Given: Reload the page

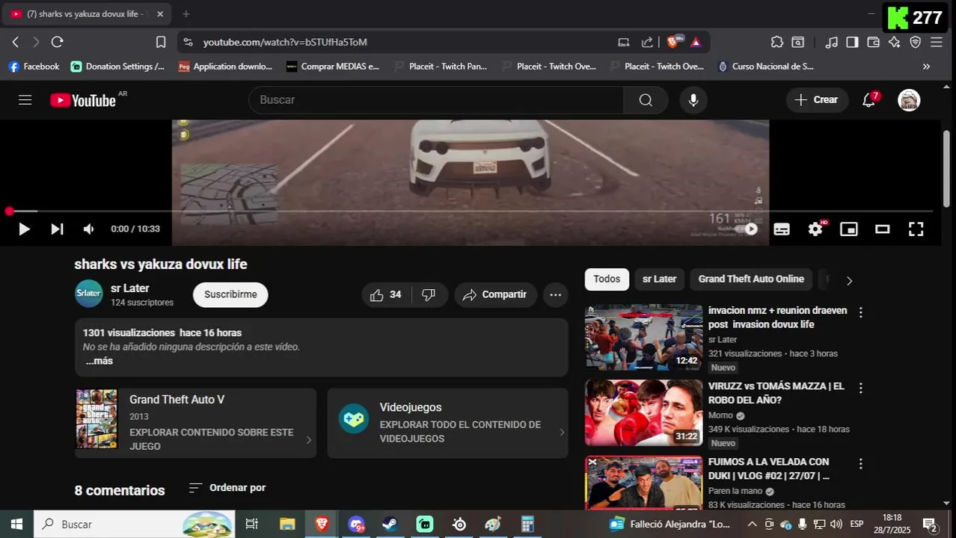Looking at the screenshot, I should 58,42.
